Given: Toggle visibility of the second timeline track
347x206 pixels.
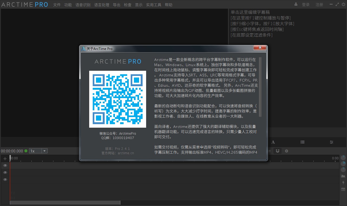Looking at the screenshot, I should tap(5, 172).
